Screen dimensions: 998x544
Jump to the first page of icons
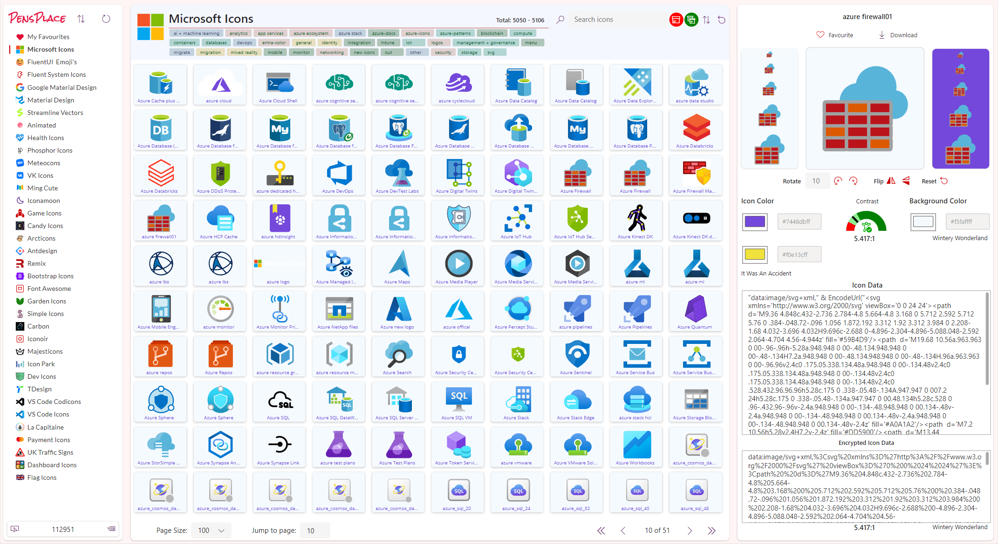pyautogui.click(x=601, y=531)
